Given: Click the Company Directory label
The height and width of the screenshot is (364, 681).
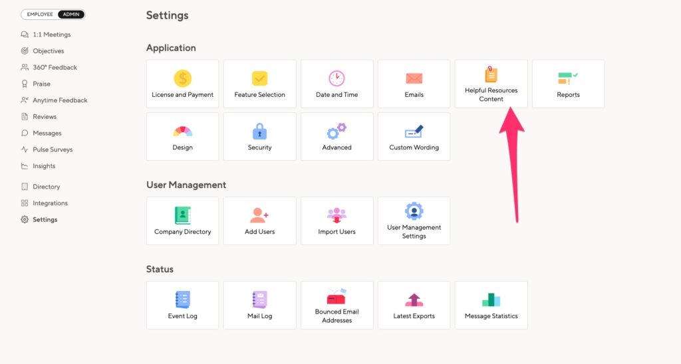Looking at the screenshot, I should (x=182, y=232).
